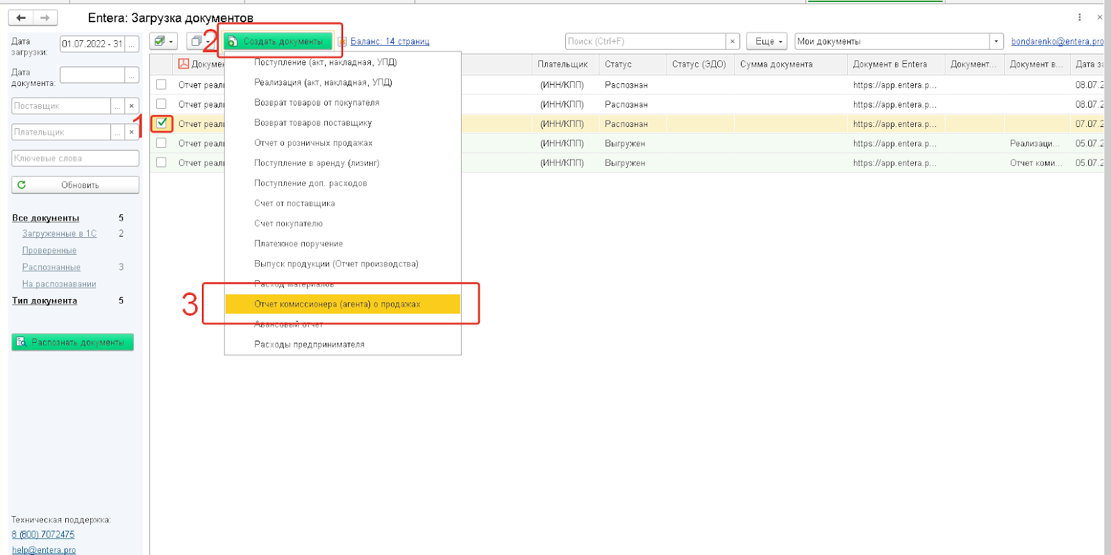Viewport: 1111px width, 555px height.
Task: Go back with the left arrow button
Action: click(21, 18)
